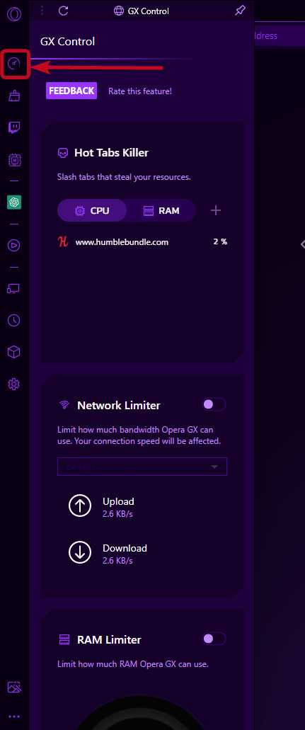Pin the GX Control panel
305x730 pixels.
pyautogui.click(x=240, y=11)
